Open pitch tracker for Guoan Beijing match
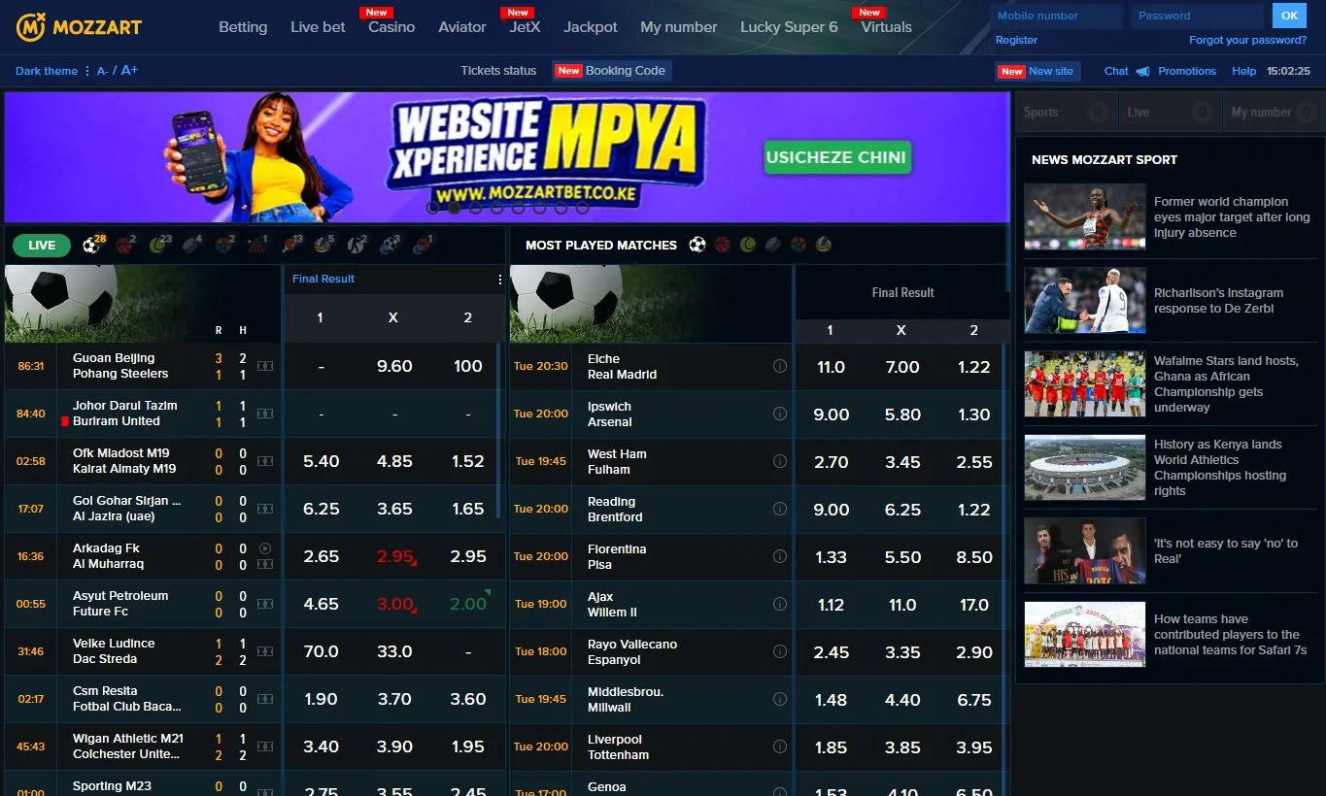The image size is (1326, 796). coord(265,366)
